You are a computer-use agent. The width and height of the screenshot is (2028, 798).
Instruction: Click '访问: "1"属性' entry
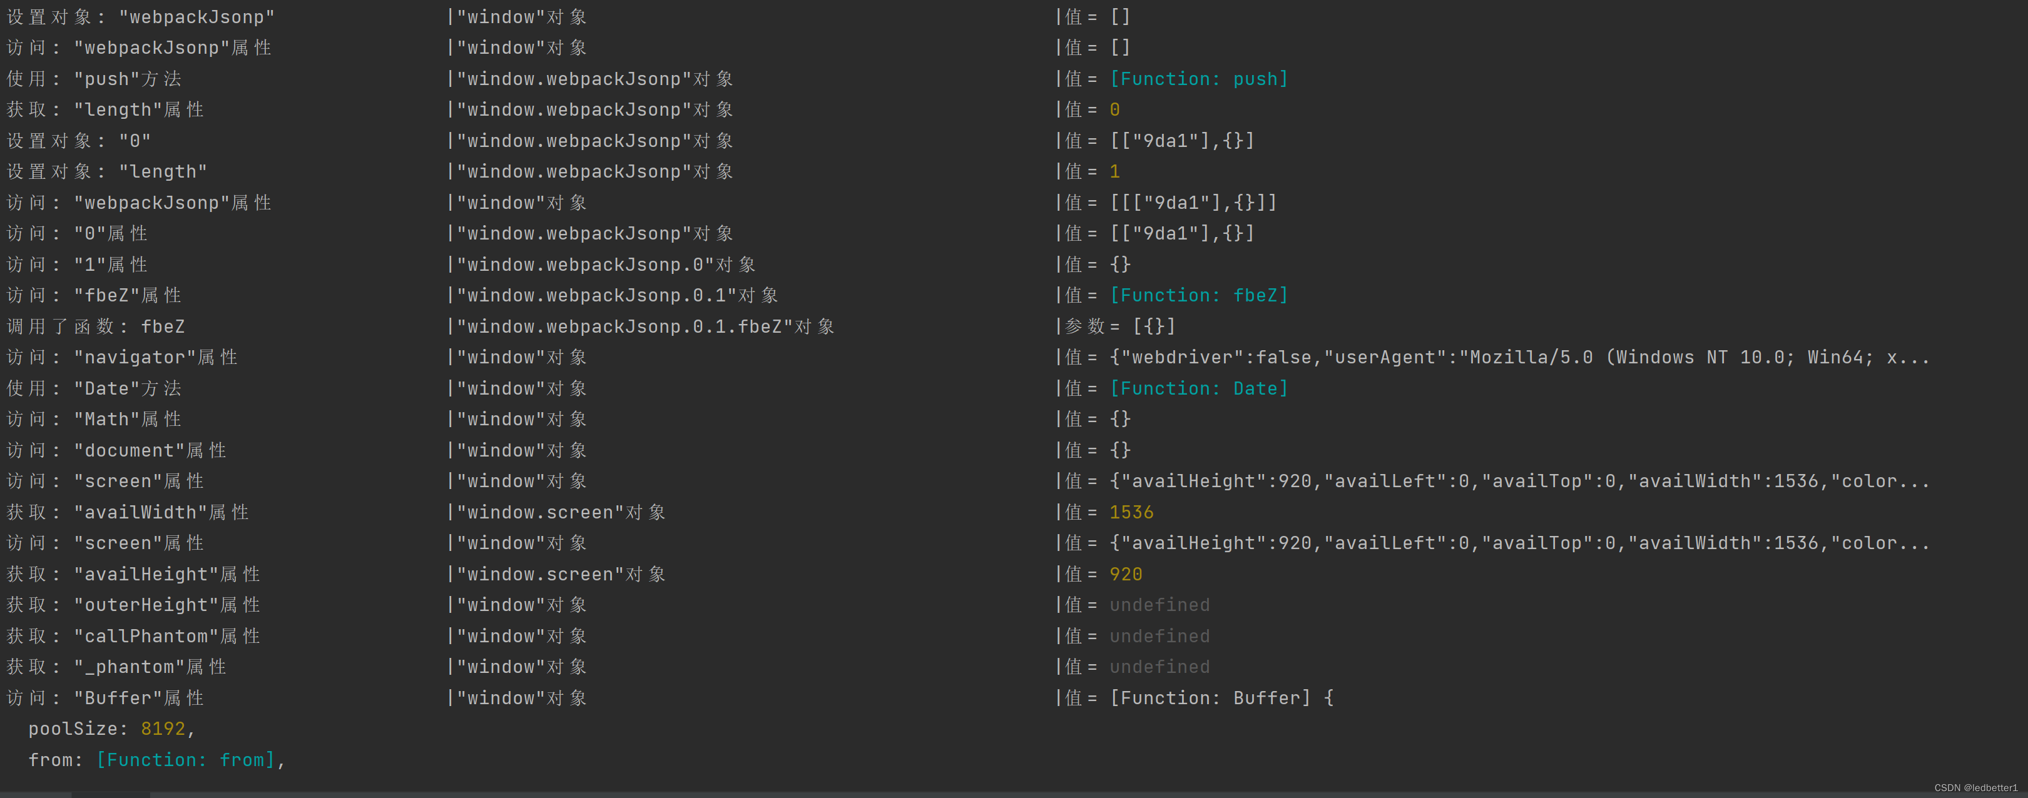coord(77,265)
